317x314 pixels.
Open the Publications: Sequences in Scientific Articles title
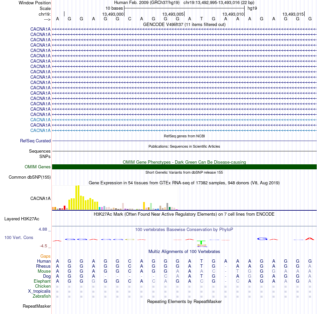pyautogui.click(x=184, y=146)
